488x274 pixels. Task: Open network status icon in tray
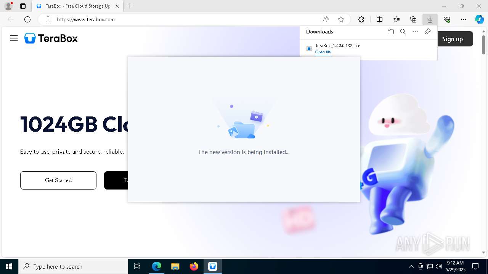pyautogui.click(x=430, y=266)
